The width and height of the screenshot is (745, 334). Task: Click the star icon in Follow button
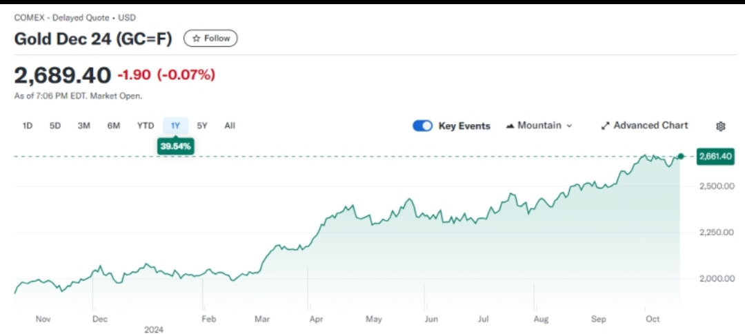[196, 39]
